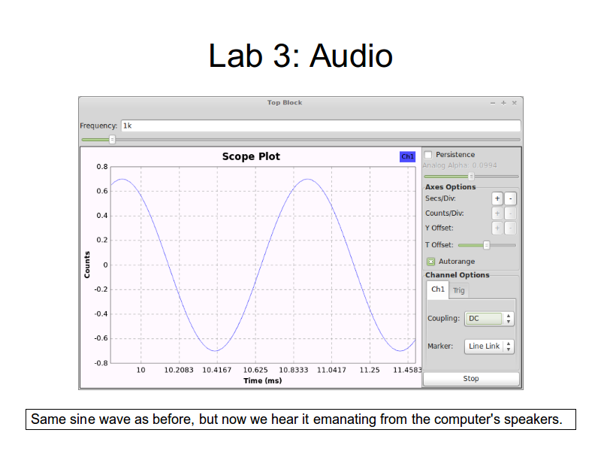The height and width of the screenshot is (451, 601).
Task: Click the Frequency slider handle
Action: point(112,139)
